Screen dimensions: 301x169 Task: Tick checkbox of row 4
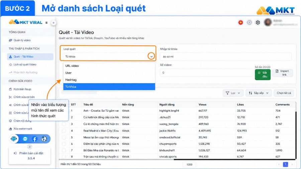point(64,131)
